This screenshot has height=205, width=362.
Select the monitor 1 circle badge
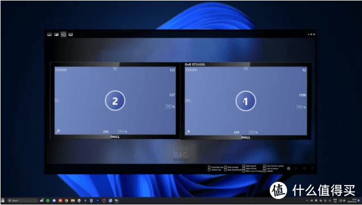point(245,101)
